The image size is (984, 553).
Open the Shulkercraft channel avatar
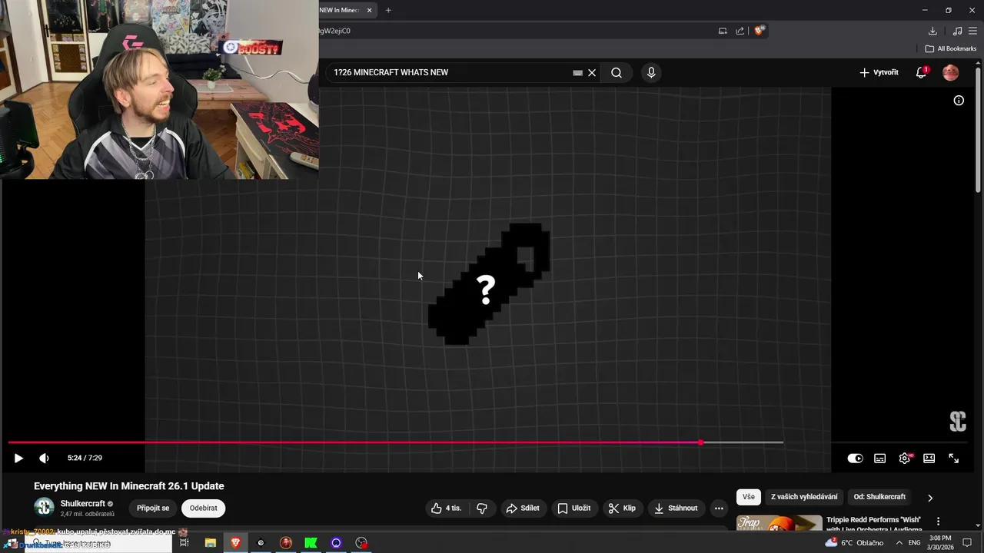pos(44,508)
